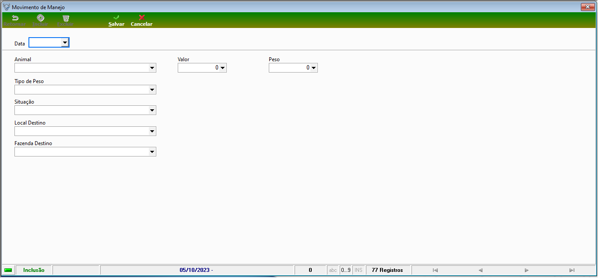Screen dimensions: 598x278
Task: Go to the first record
Action: (x=435, y=270)
